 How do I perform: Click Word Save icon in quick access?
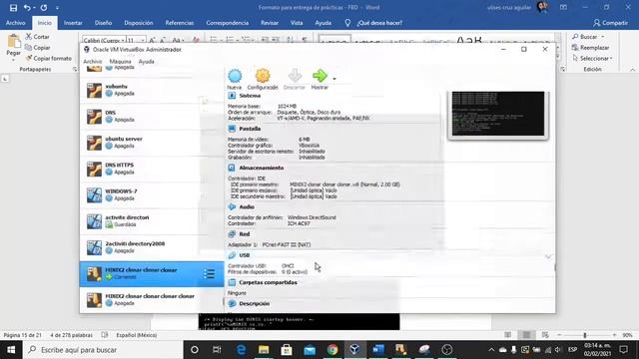point(13,8)
